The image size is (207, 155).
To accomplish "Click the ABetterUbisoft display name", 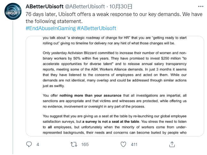I will [45, 6].
